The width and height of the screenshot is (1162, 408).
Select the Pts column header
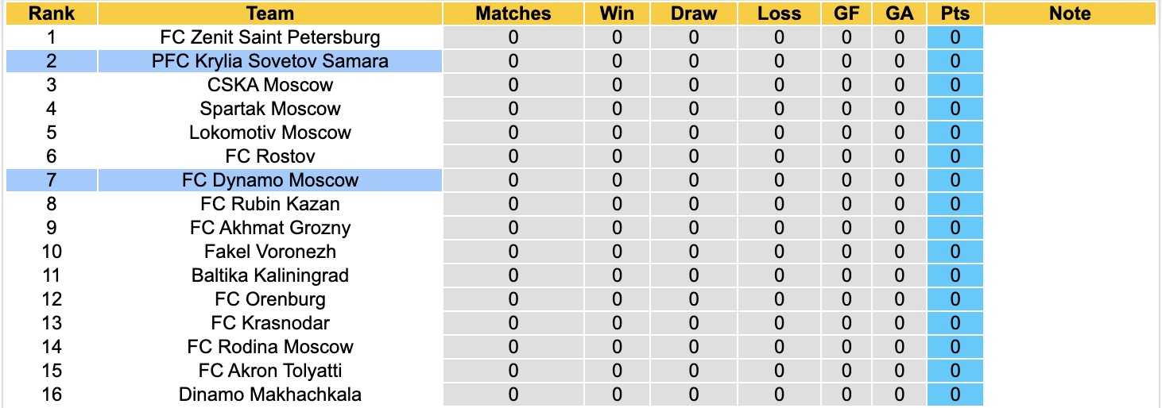955,13
